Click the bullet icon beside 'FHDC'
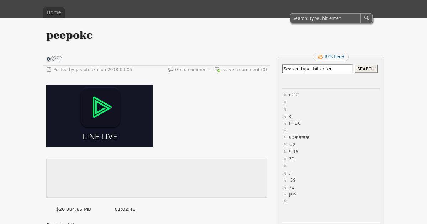 [285, 123]
